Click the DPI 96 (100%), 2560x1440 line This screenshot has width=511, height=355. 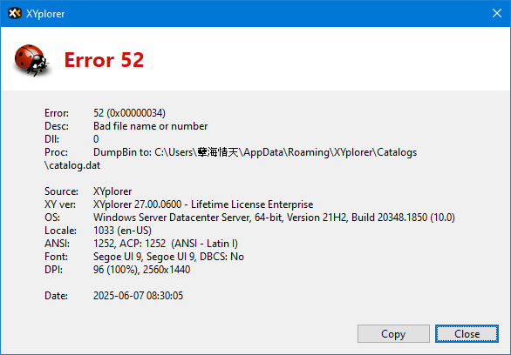point(141,270)
